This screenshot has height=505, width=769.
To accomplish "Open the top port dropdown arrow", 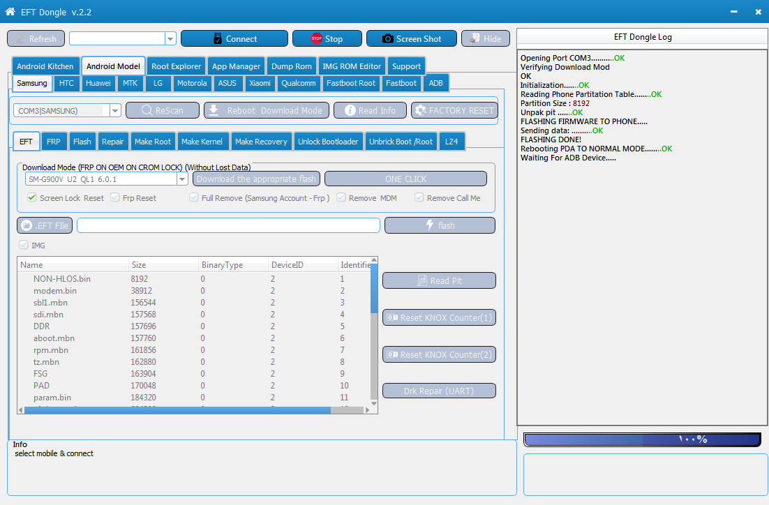I will coord(170,39).
